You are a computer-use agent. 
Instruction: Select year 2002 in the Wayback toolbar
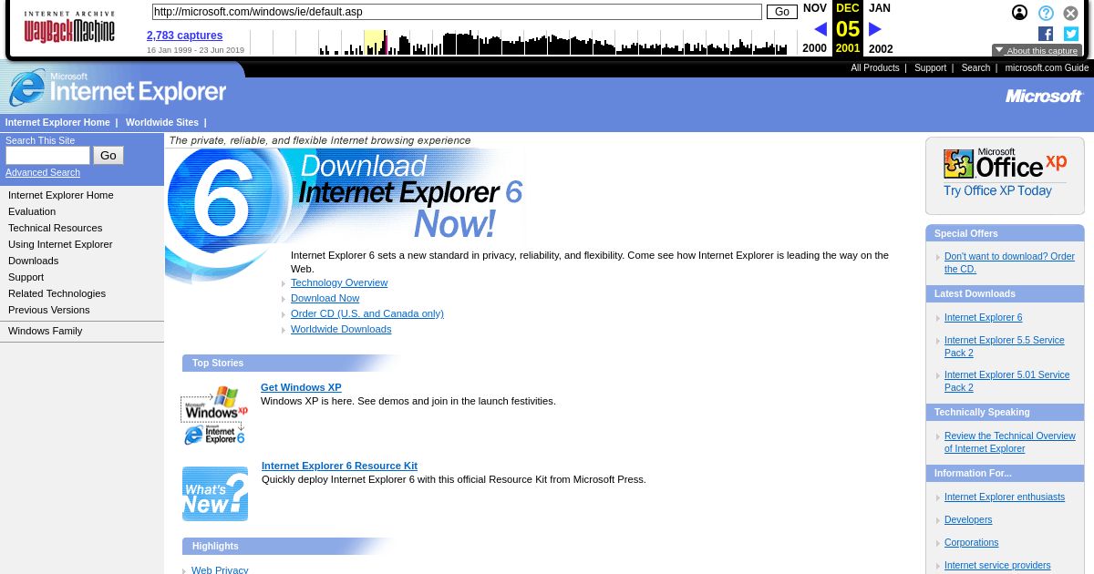pyautogui.click(x=881, y=49)
